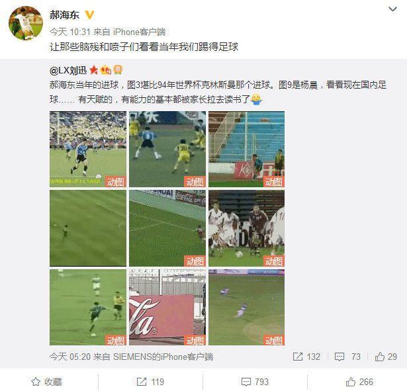Open the third GIF showing stadium seats
Viewport: 407px width, 391px height.
point(247,149)
